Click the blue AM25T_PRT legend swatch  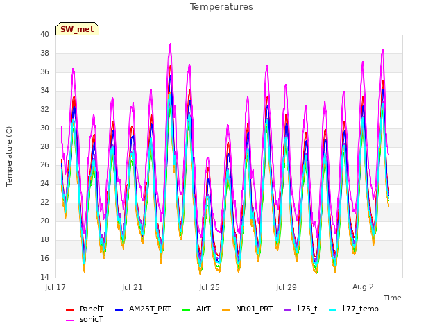119,310
